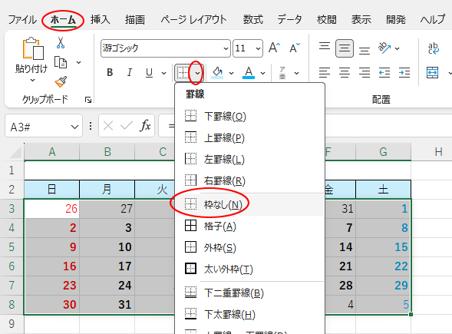Expand the fill color dropdown arrow

click(x=231, y=73)
